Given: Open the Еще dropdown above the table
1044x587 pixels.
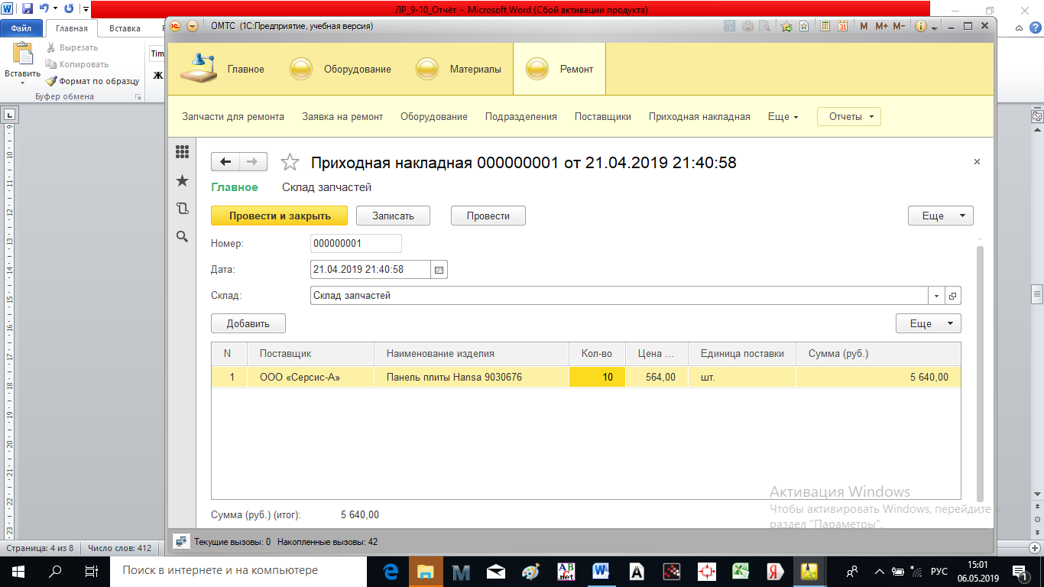Looking at the screenshot, I should pos(928,324).
